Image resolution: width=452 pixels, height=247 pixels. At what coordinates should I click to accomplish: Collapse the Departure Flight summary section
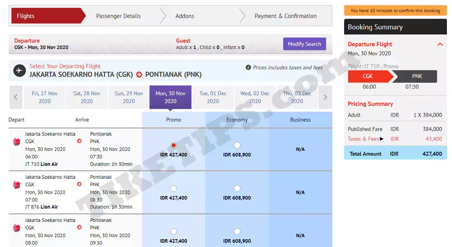[x=440, y=44]
